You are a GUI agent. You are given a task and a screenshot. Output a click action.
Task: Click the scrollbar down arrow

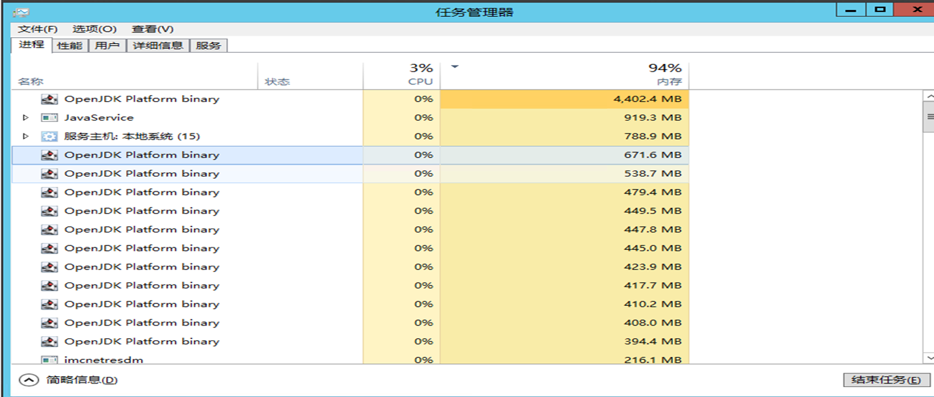click(929, 357)
